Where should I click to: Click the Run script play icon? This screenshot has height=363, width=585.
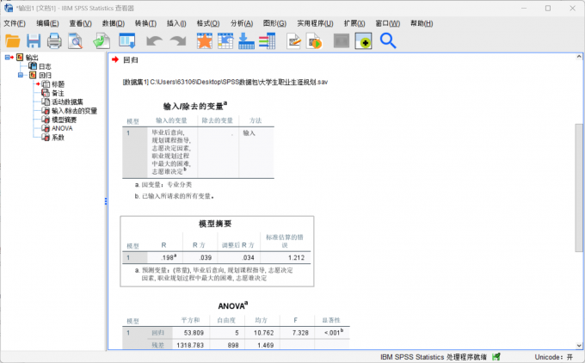click(x=314, y=41)
